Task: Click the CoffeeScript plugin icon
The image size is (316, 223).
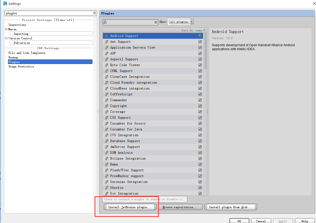Action: point(107,94)
